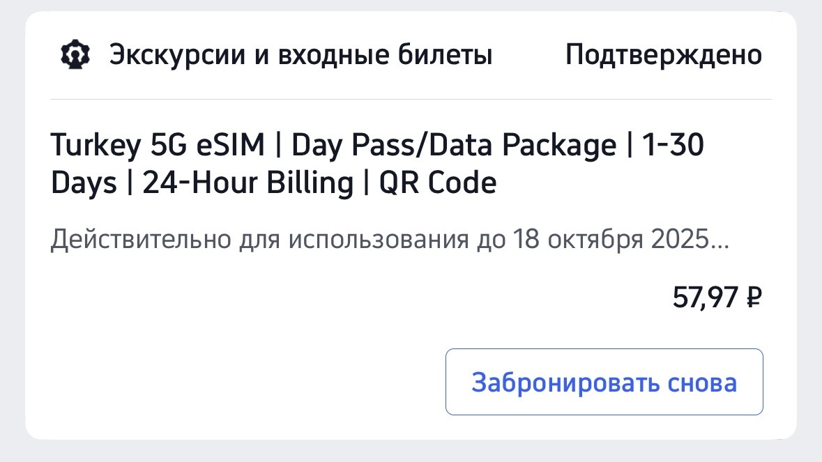Click the divider under the card header
Image resolution: width=822 pixels, height=462 pixels.
[x=411, y=98]
